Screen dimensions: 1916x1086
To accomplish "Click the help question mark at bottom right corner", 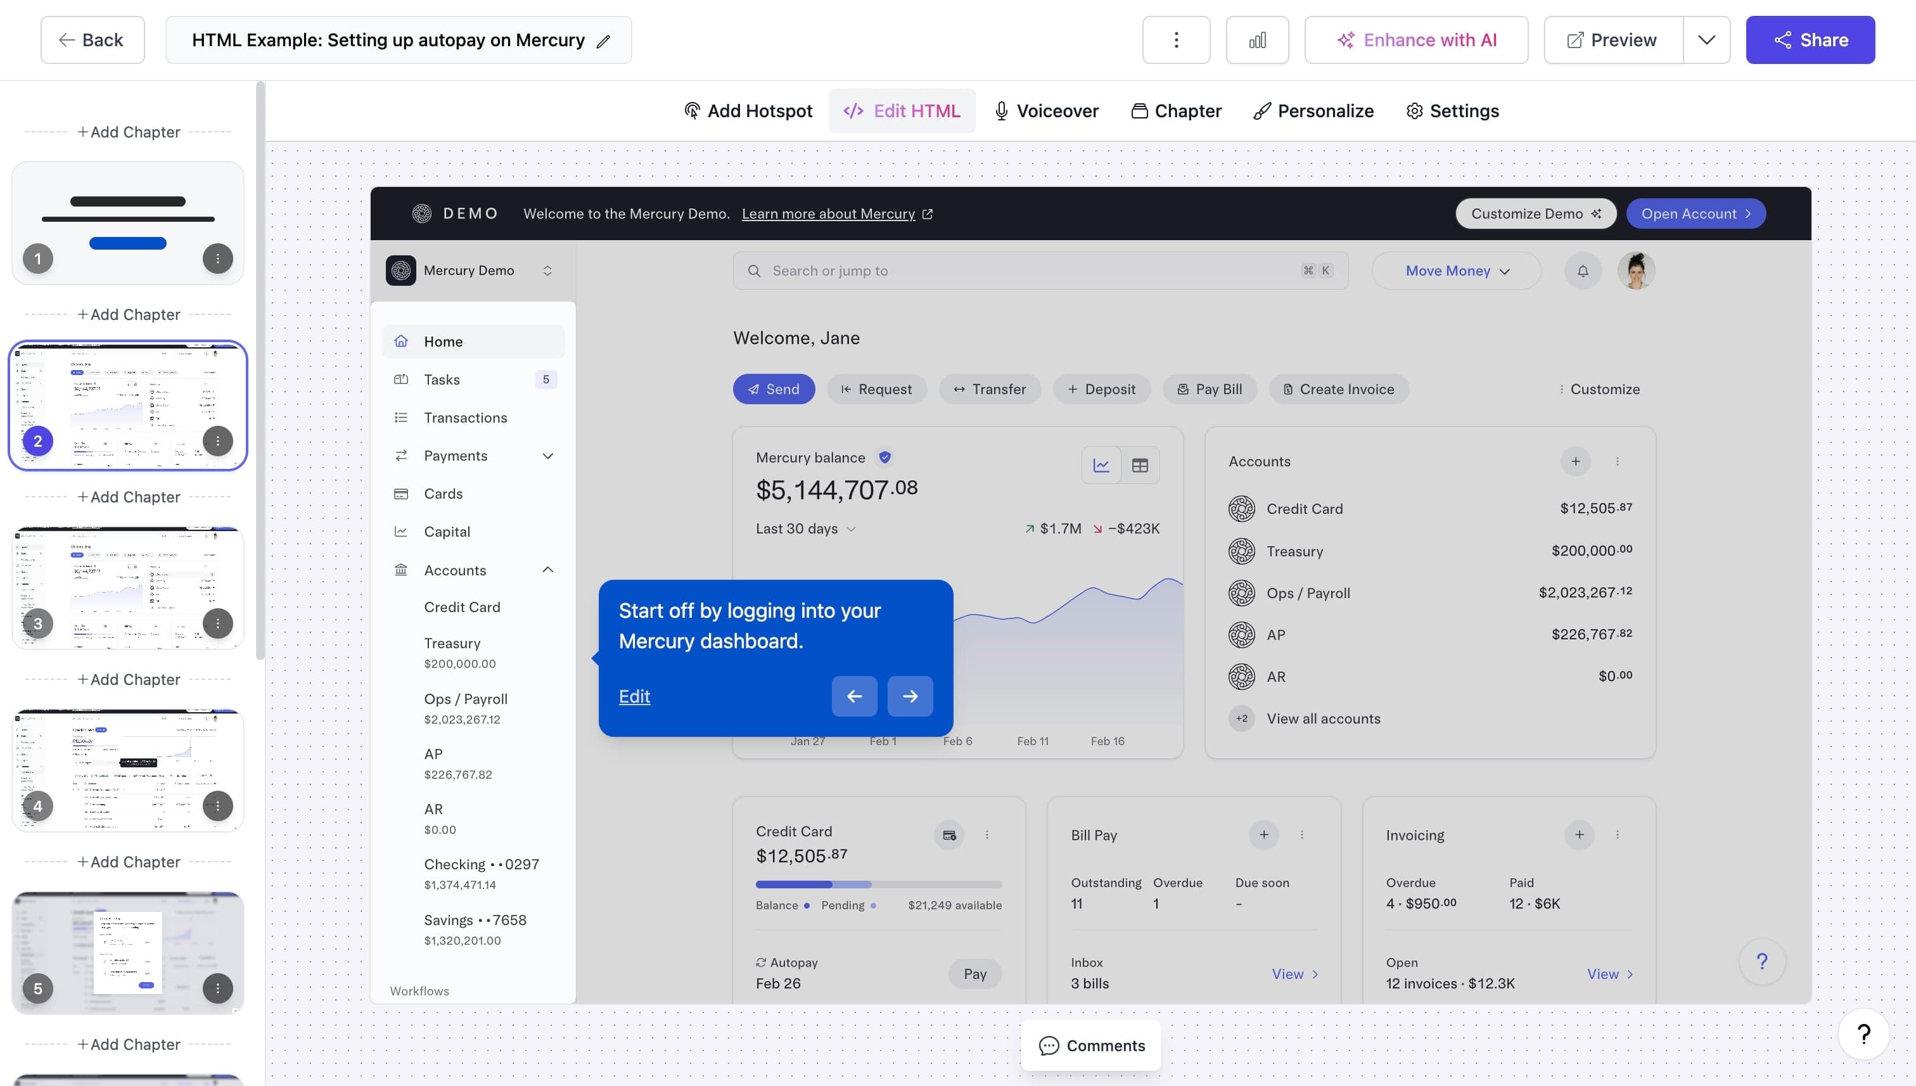I will click(x=1863, y=1034).
